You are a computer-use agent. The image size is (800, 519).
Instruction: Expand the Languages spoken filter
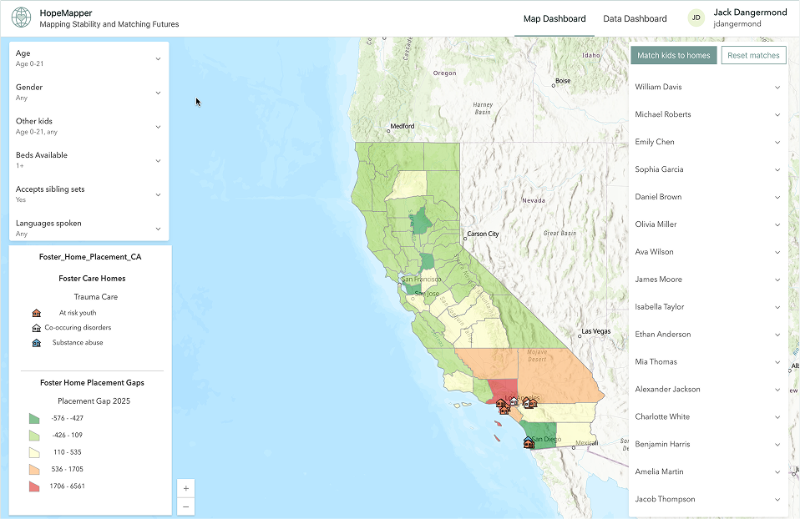(x=89, y=228)
